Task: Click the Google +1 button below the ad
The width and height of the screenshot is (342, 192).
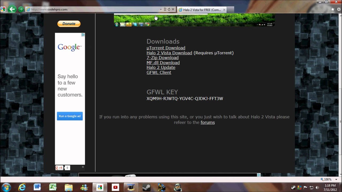Action: pyautogui.click(x=59, y=168)
